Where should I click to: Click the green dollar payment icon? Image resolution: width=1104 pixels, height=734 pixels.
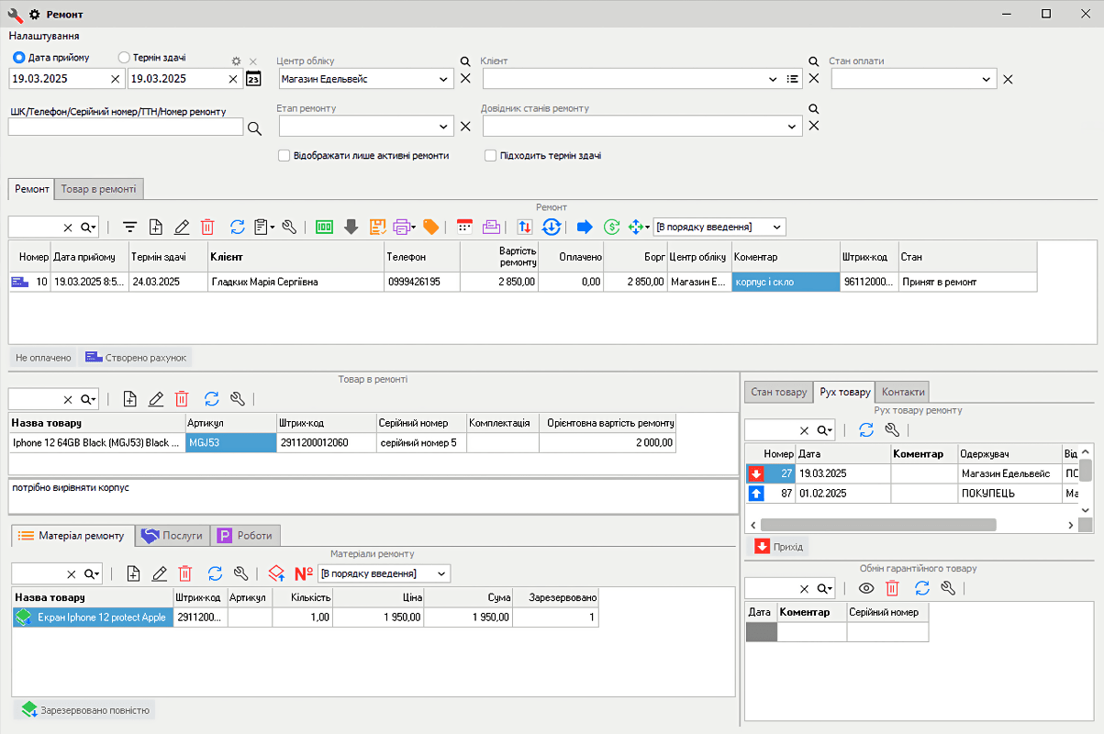(612, 227)
